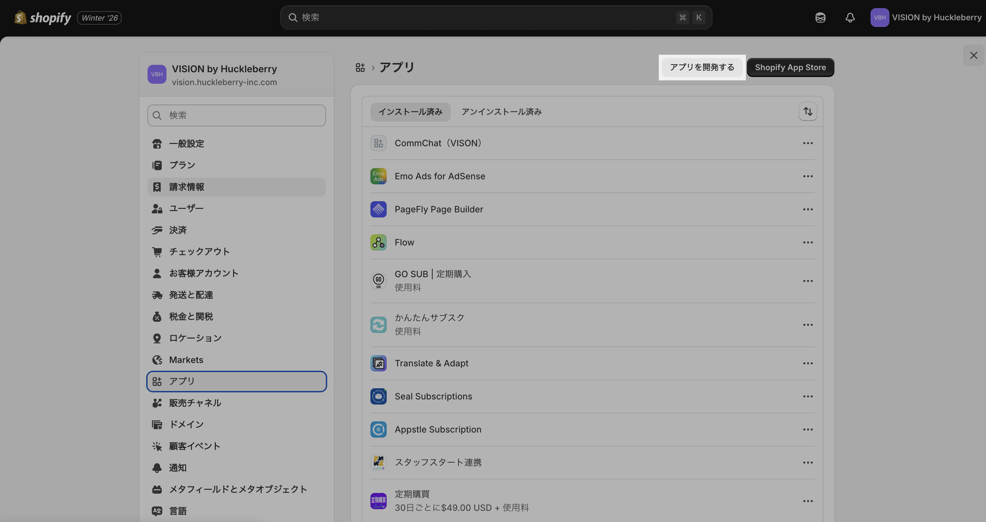
Task: Open the Shopify App Store button
Action: coord(790,67)
